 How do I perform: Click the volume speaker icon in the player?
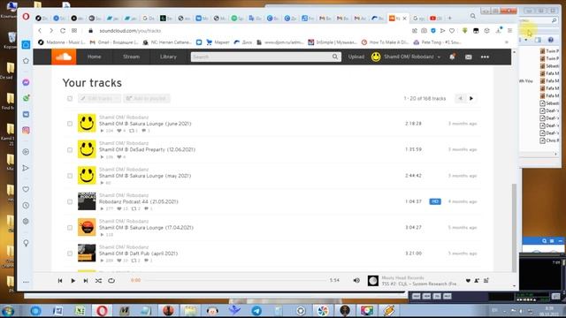point(356,281)
